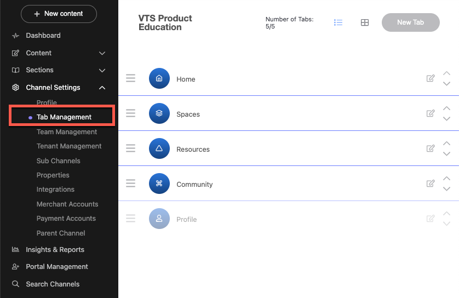This screenshot has width=459, height=298.
Task: Move the Spaces tab up
Action: (446, 108)
